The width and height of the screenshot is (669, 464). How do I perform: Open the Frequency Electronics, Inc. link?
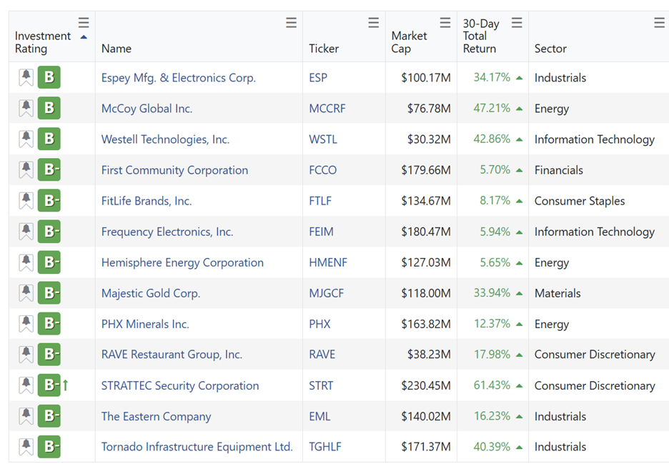coord(167,232)
